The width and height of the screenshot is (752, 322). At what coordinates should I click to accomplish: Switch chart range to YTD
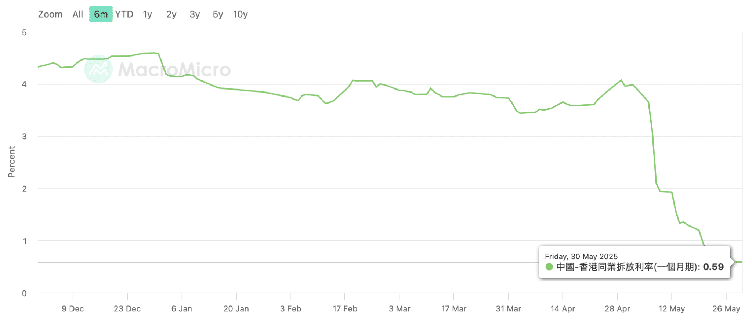[124, 14]
